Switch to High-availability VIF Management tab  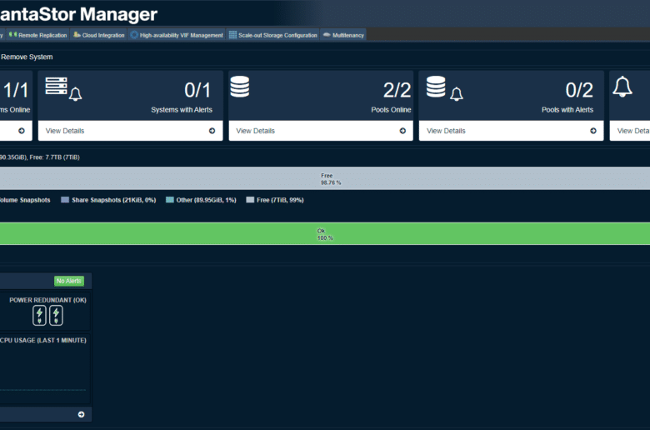(177, 35)
